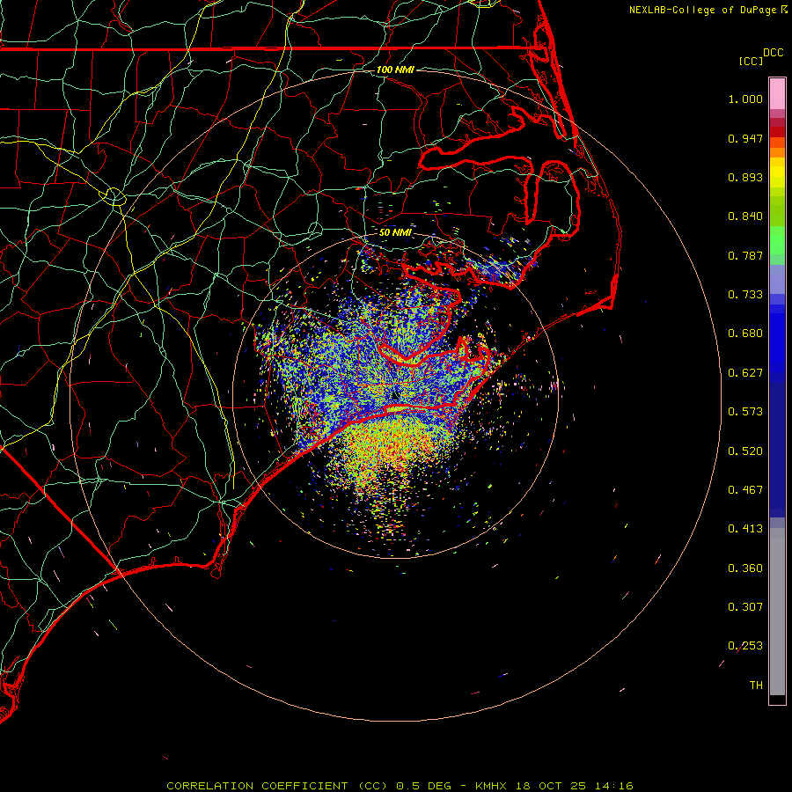Click the 1.000 legend value
Screen dimensions: 792x792
pyautogui.click(x=745, y=99)
